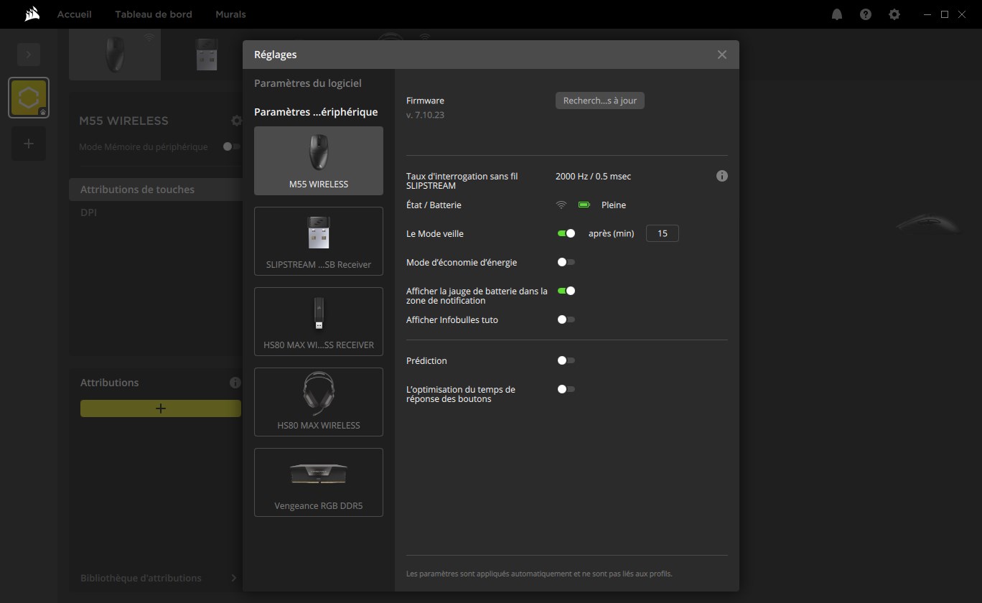Enable Afficher Infobulles tuto switch
The image size is (982, 603).
[x=566, y=319]
